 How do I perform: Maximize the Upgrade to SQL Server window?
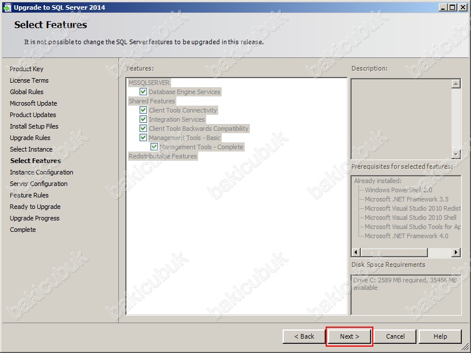pyautogui.click(x=453, y=7)
